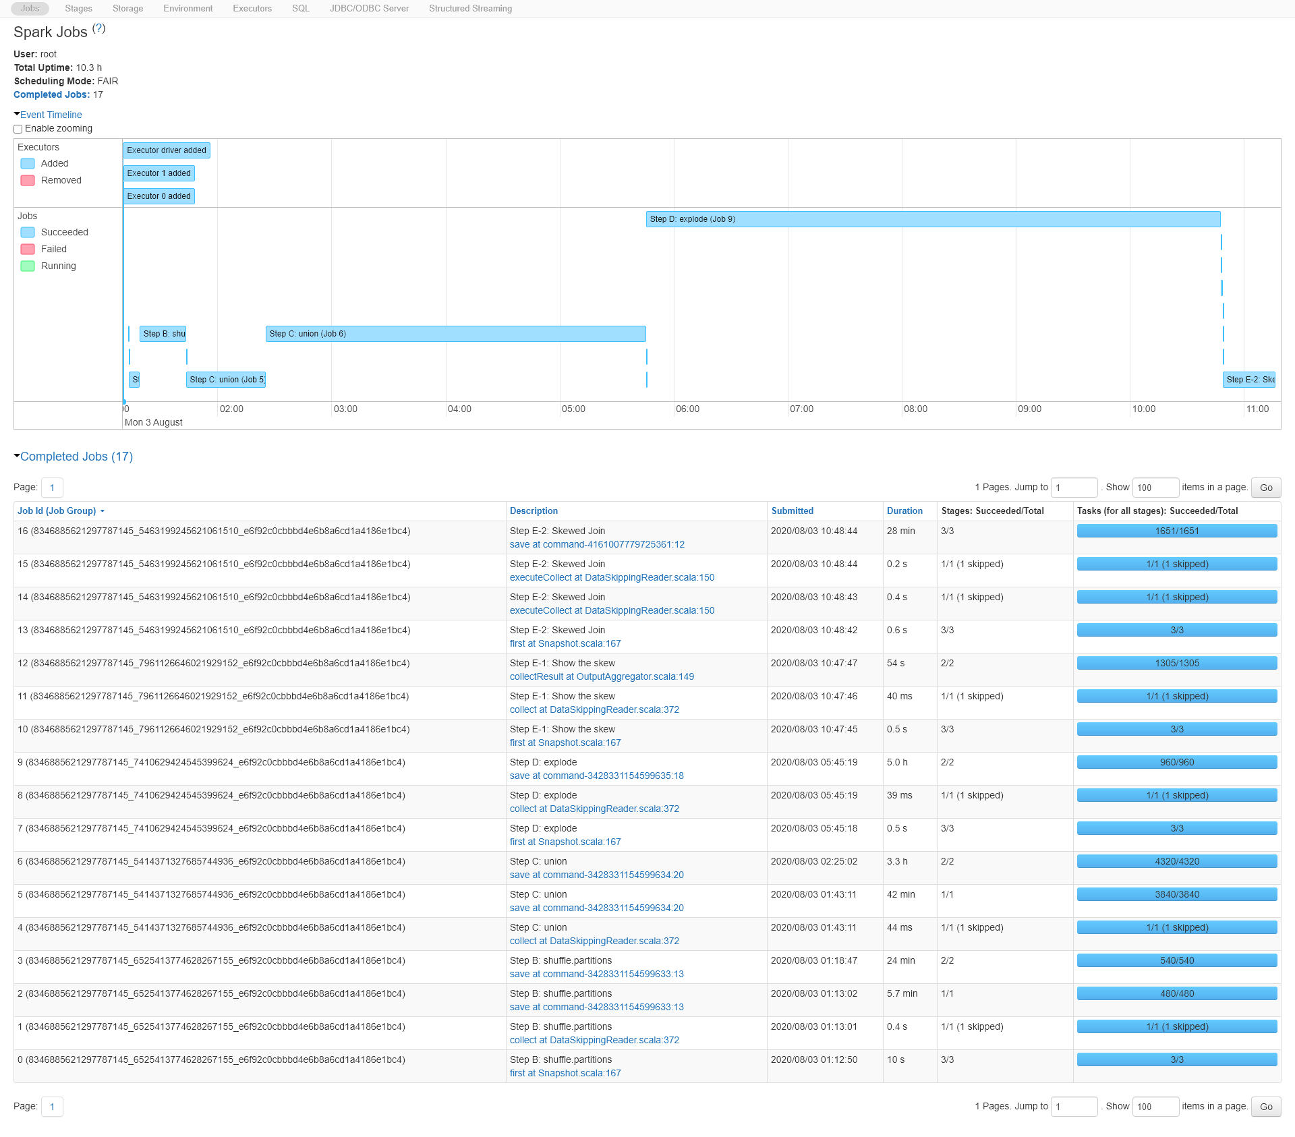Open collectResult at OutputAggregator.scala:149 link

602,676
